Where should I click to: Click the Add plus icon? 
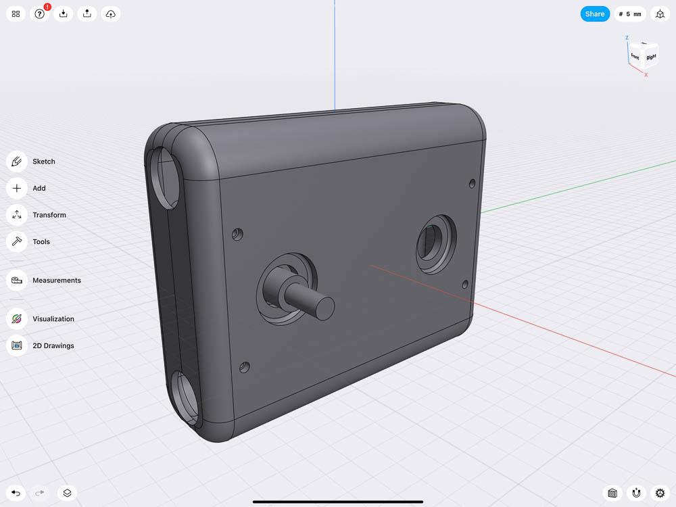pyautogui.click(x=17, y=188)
